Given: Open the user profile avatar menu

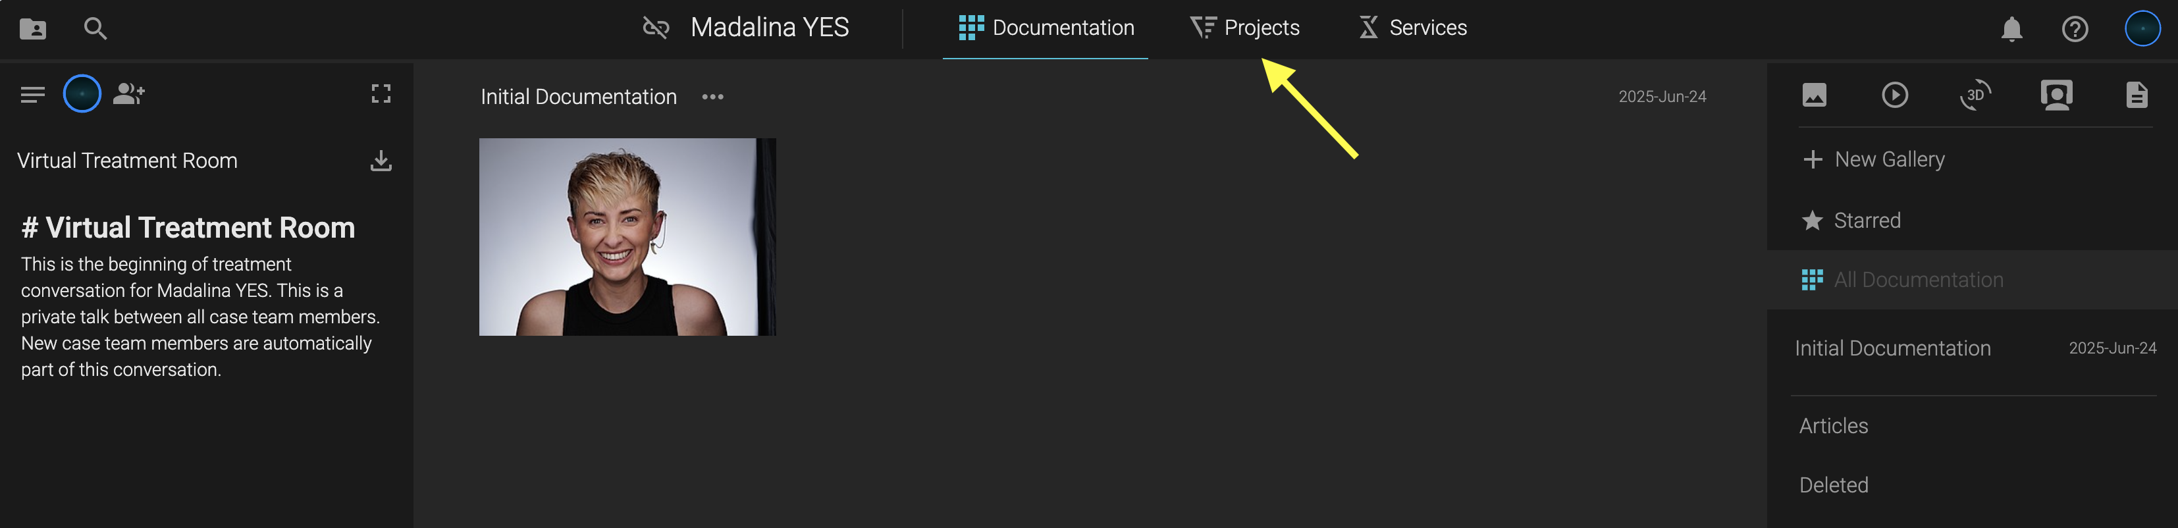Looking at the screenshot, I should [x=2142, y=29].
